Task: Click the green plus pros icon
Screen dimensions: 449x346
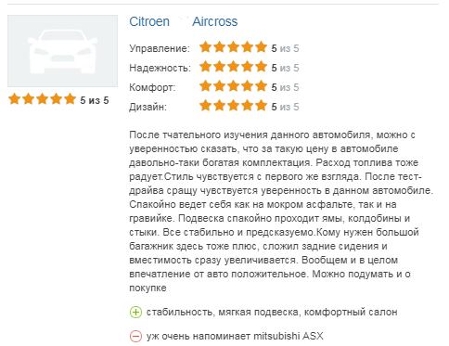Action: [135, 312]
